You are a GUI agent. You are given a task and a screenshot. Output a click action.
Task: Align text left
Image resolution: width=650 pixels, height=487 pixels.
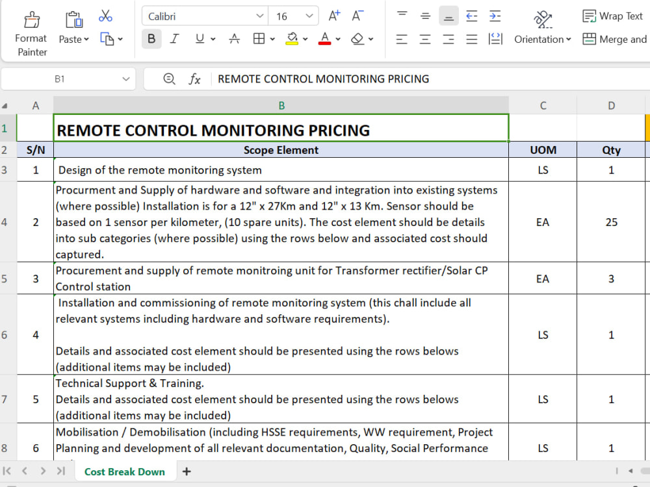[402, 39]
